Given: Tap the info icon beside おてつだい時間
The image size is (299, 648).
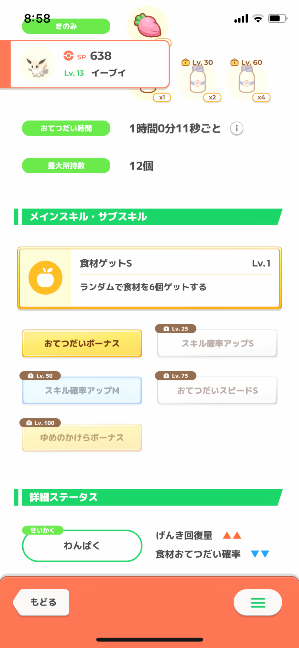Looking at the screenshot, I should point(237,129).
